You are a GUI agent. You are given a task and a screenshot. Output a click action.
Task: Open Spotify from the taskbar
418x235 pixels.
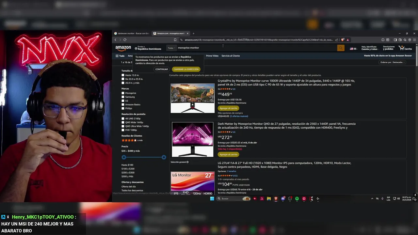pos(297,198)
